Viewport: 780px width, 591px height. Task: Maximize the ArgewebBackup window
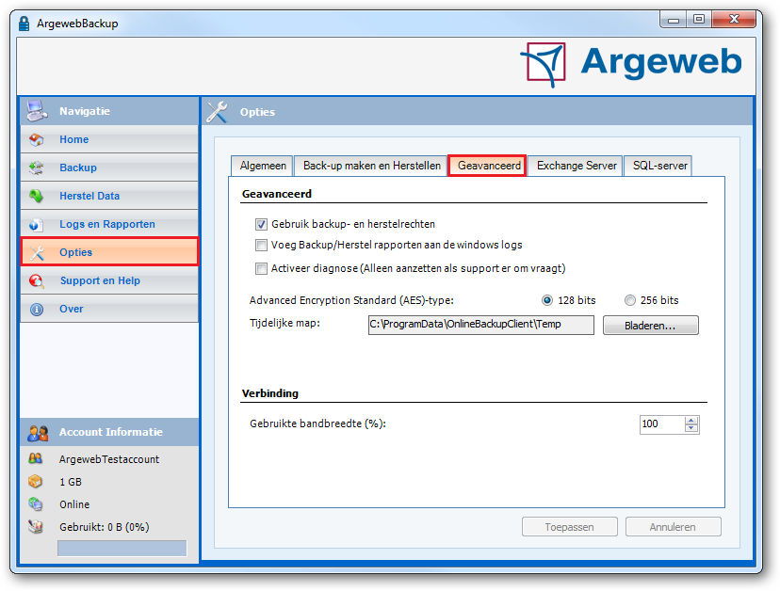(699, 20)
